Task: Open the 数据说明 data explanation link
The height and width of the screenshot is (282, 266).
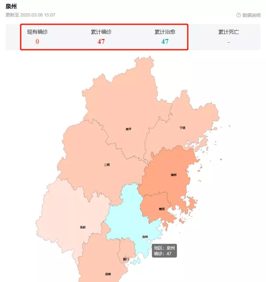Action: coord(251,15)
